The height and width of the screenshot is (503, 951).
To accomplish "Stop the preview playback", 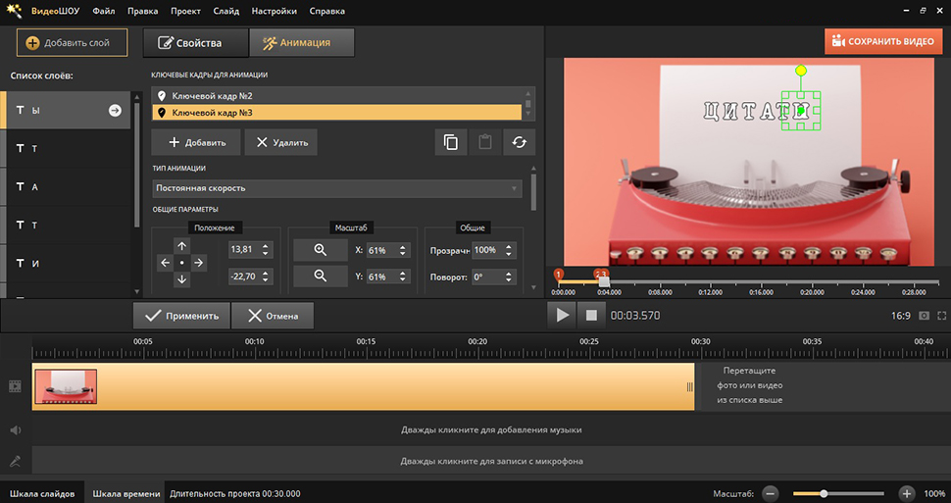I will pyautogui.click(x=591, y=315).
